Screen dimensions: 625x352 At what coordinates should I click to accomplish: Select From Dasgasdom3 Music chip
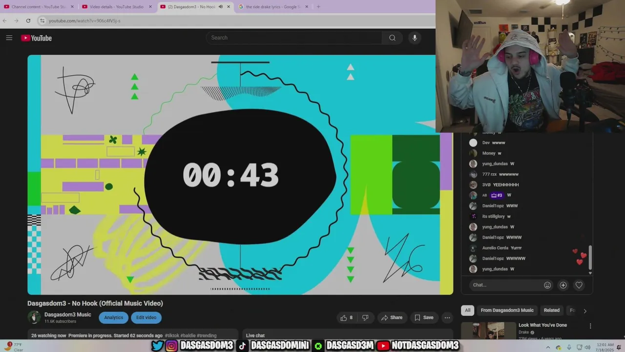point(507,310)
